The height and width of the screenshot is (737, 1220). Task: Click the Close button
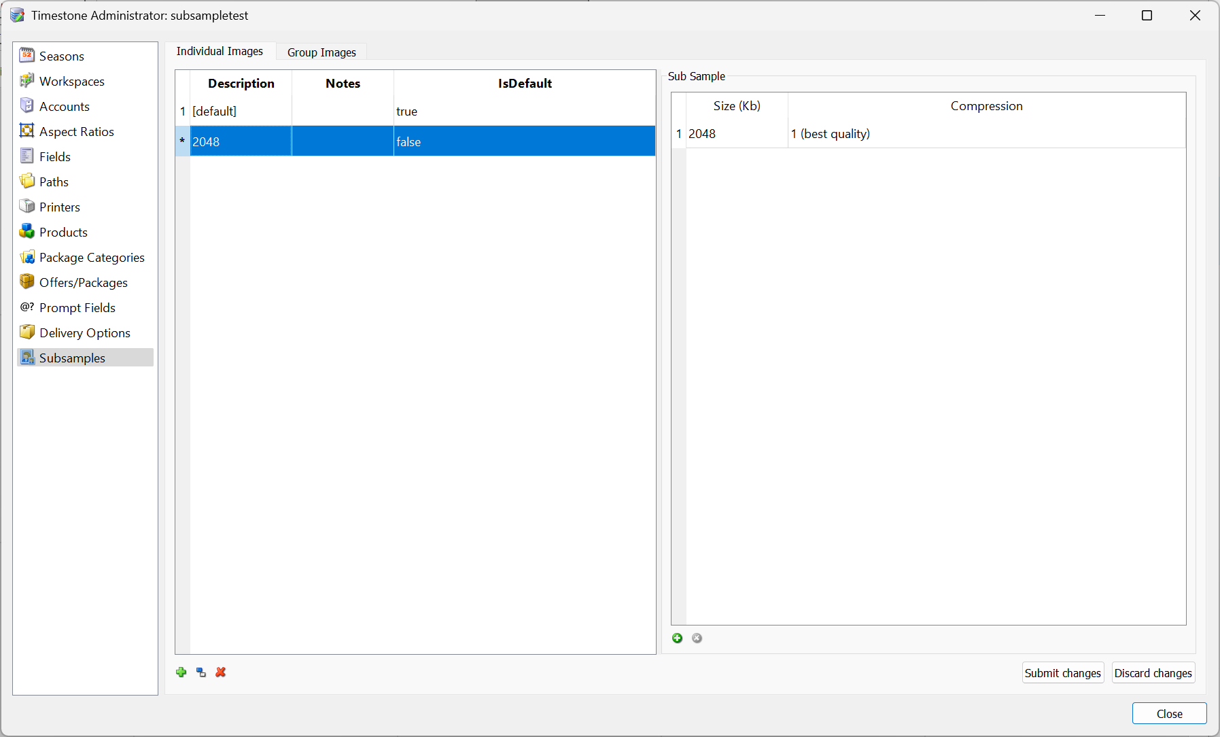coord(1169,713)
